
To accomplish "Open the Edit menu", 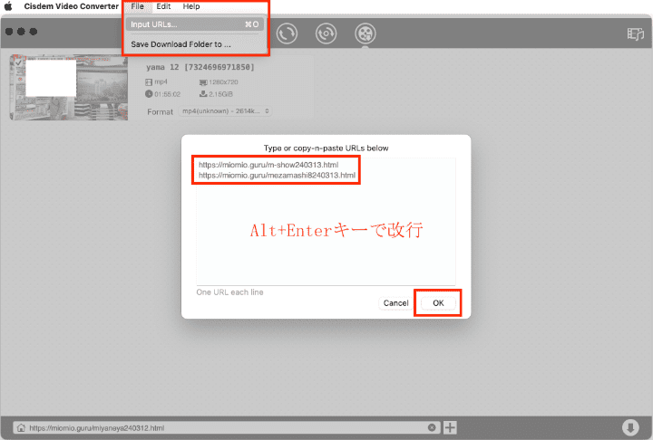I will [163, 6].
